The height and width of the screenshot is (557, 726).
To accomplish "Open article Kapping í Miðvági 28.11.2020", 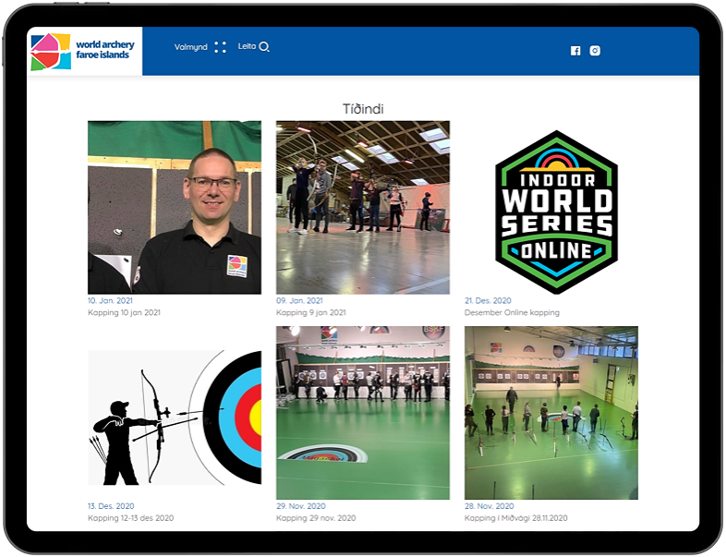I will [x=516, y=518].
